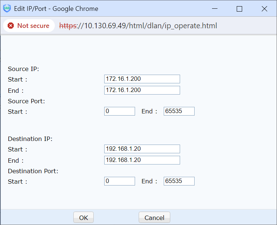This screenshot has height=225, width=277.
Task: Close the Edit IP/Port window
Action: point(264,9)
